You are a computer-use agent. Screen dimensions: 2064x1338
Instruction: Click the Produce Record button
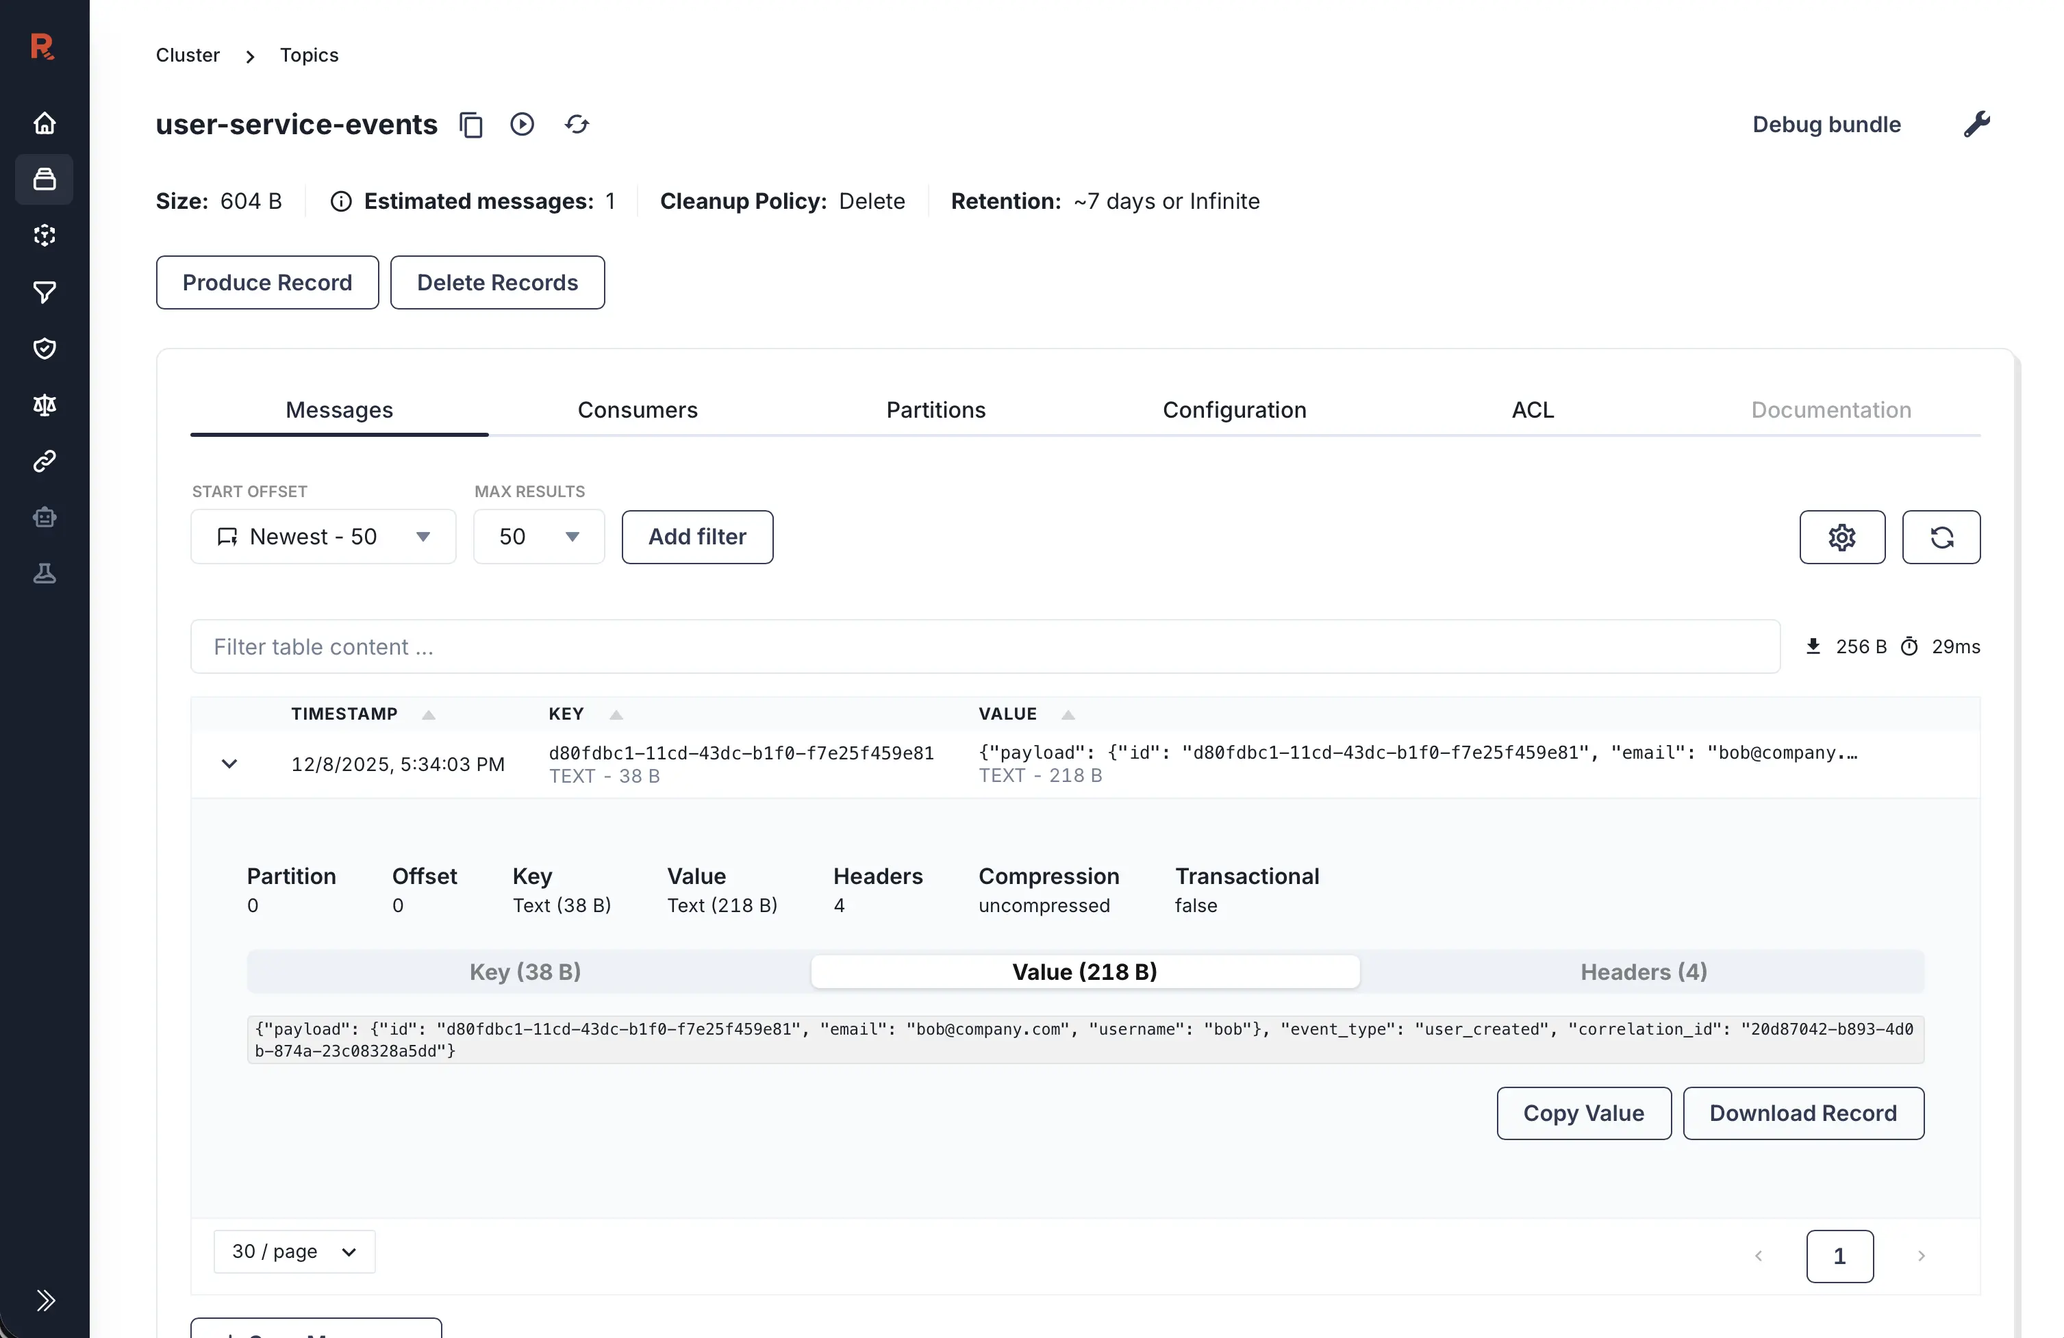coord(266,282)
